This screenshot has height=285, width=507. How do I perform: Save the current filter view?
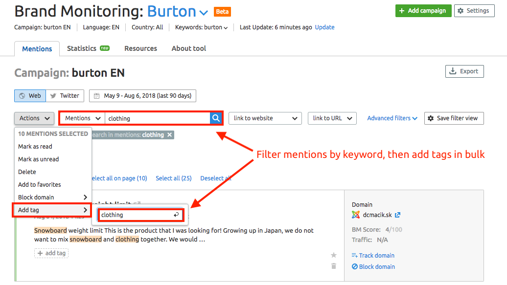[x=454, y=118]
